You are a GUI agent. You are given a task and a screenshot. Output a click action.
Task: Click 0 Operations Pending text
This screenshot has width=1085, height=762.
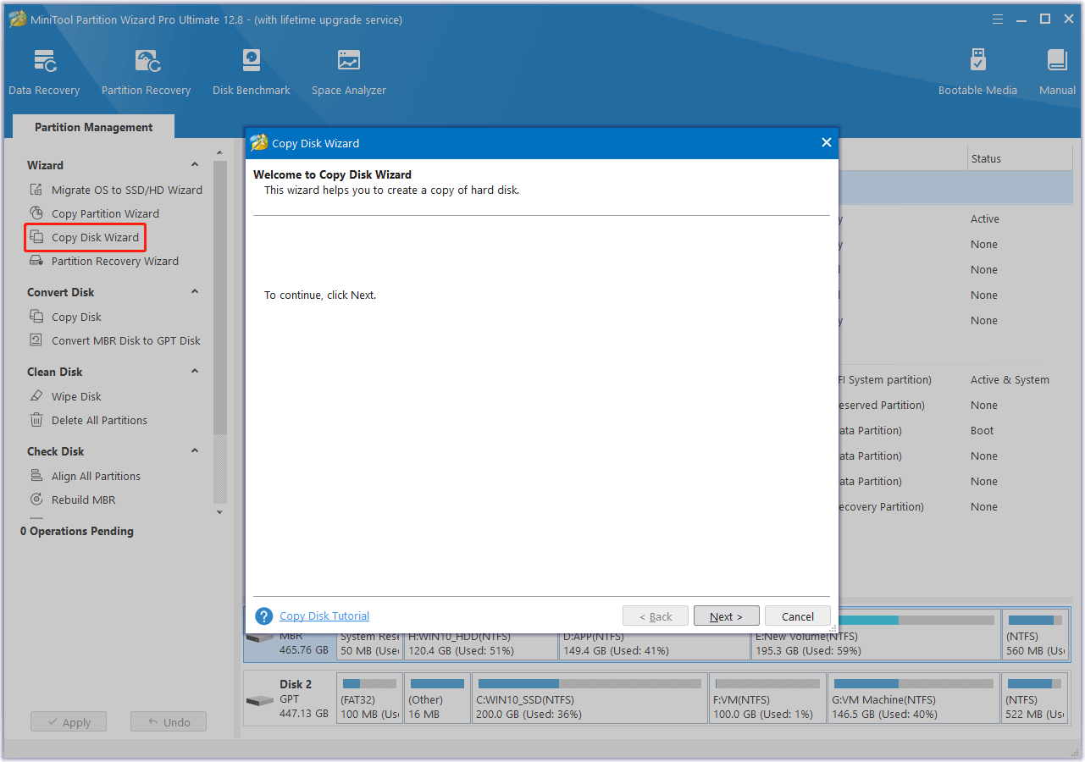(77, 531)
